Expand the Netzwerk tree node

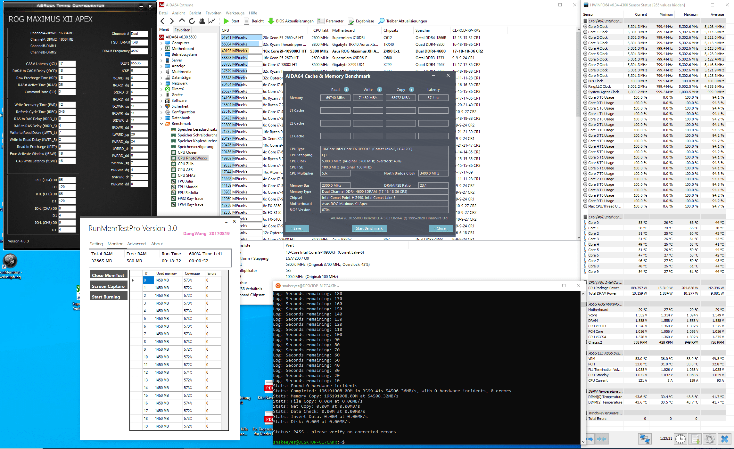[x=161, y=83]
